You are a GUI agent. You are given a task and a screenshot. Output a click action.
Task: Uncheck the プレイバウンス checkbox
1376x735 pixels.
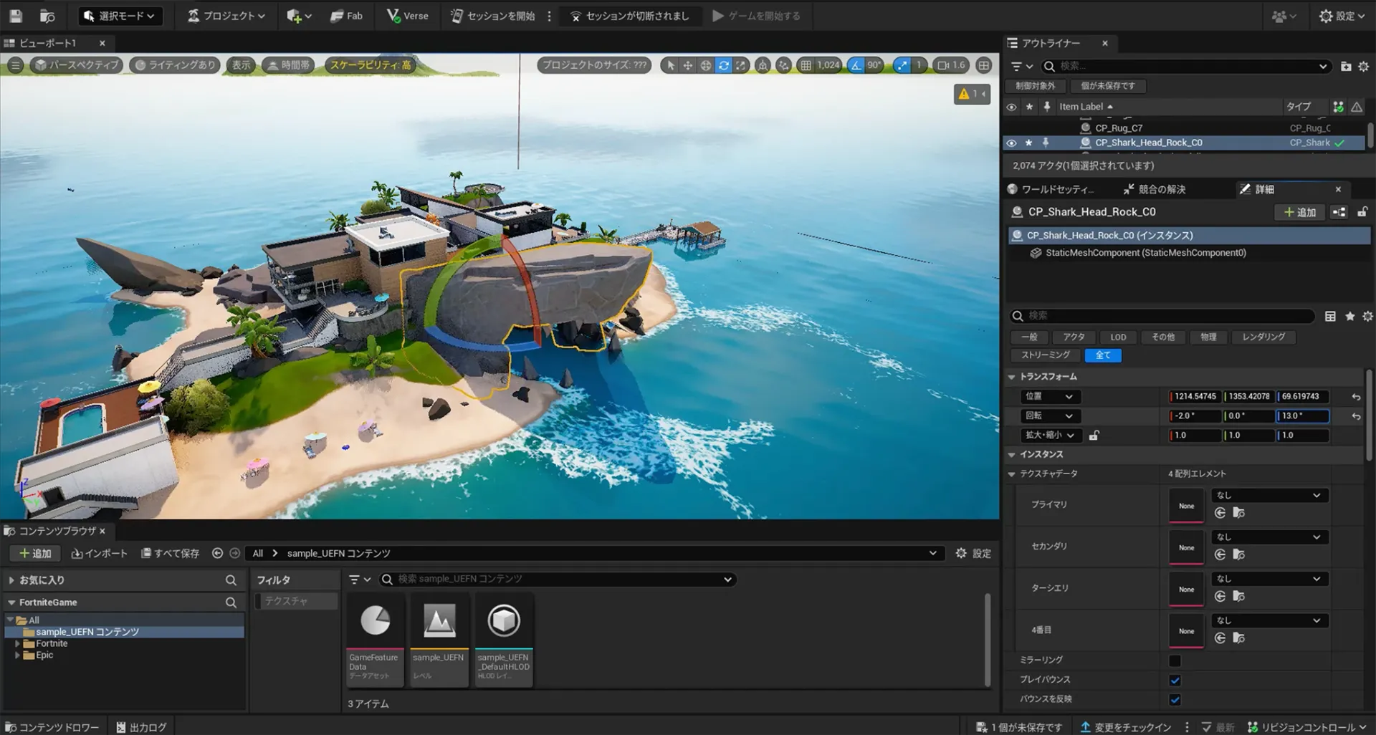(x=1175, y=680)
